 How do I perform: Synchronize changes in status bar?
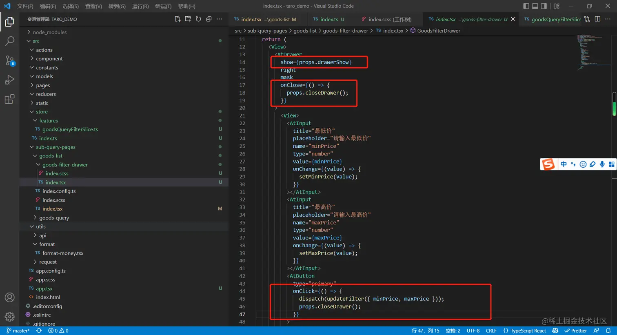point(39,331)
